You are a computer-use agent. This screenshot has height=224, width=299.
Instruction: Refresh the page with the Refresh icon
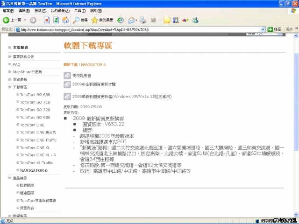[x=56, y=20]
